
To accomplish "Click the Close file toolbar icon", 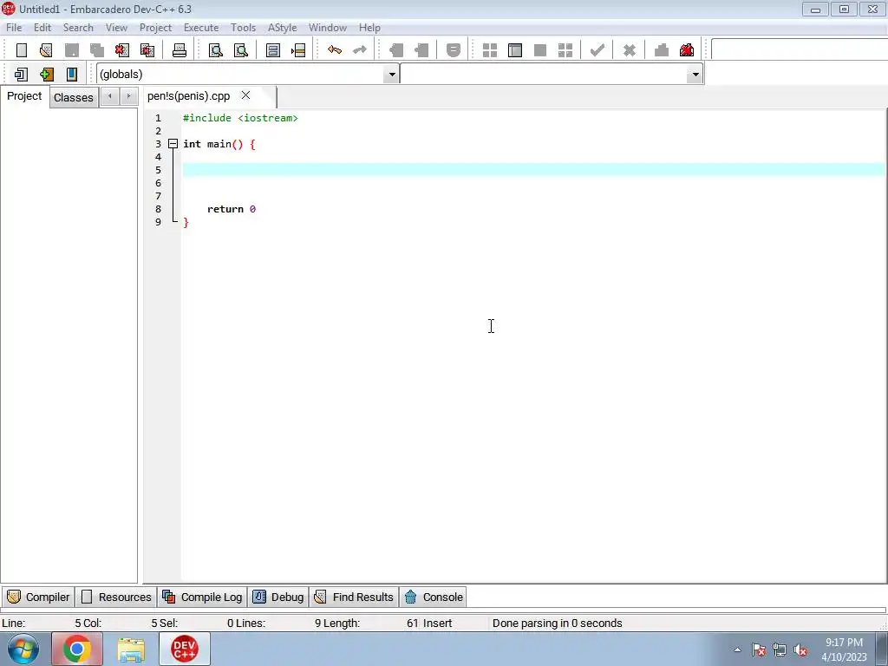I will [121, 49].
